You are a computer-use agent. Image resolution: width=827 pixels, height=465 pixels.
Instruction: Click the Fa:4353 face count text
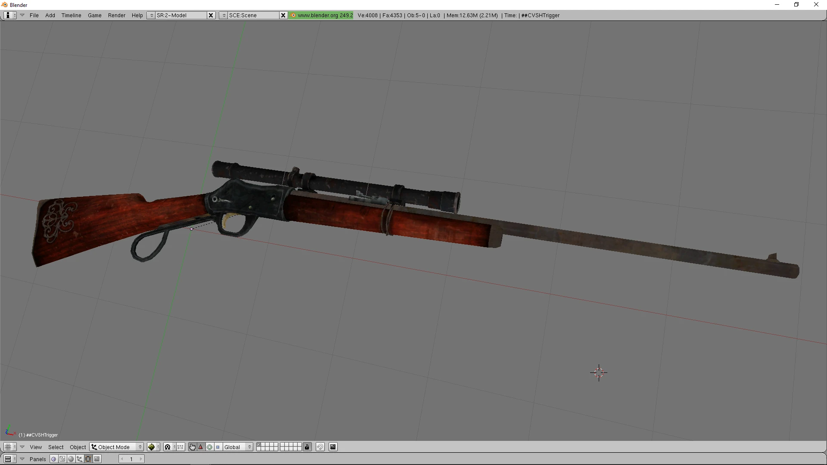tap(392, 15)
